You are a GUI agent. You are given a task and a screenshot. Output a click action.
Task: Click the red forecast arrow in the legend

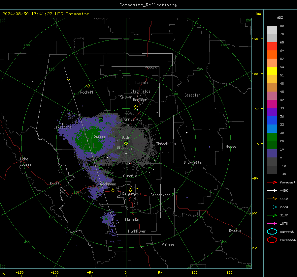[x=272, y=182]
